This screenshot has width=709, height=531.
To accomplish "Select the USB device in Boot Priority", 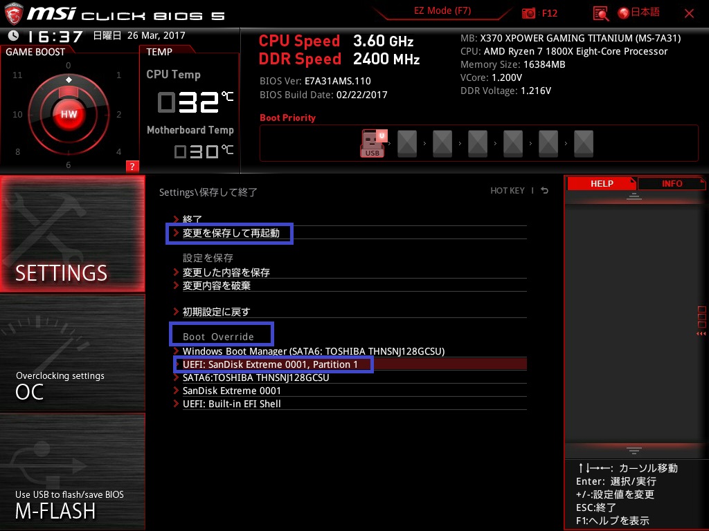I will [373, 143].
